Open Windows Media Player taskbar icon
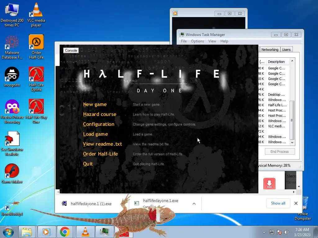 click(46, 232)
